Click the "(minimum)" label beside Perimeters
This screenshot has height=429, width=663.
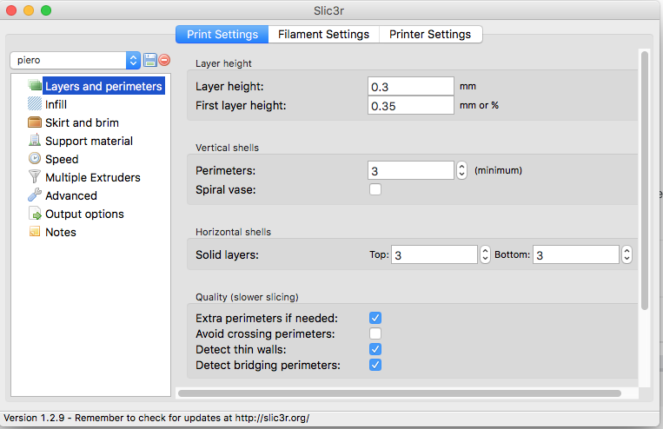pos(498,170)
